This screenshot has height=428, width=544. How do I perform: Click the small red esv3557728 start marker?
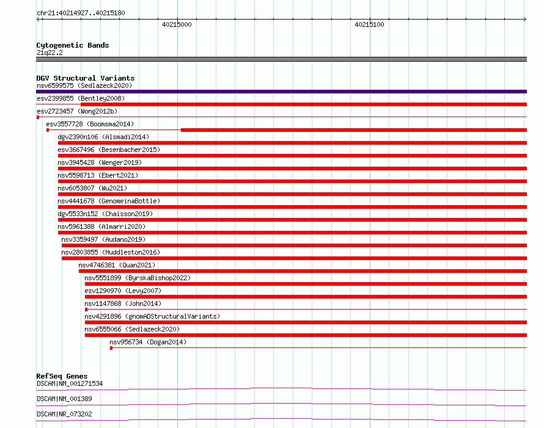[48, 130]
